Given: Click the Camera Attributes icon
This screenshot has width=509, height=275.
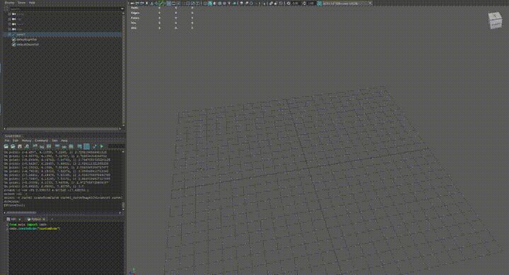Looking at the screenshot, I should pyautogui.click(x=141, y=4).
